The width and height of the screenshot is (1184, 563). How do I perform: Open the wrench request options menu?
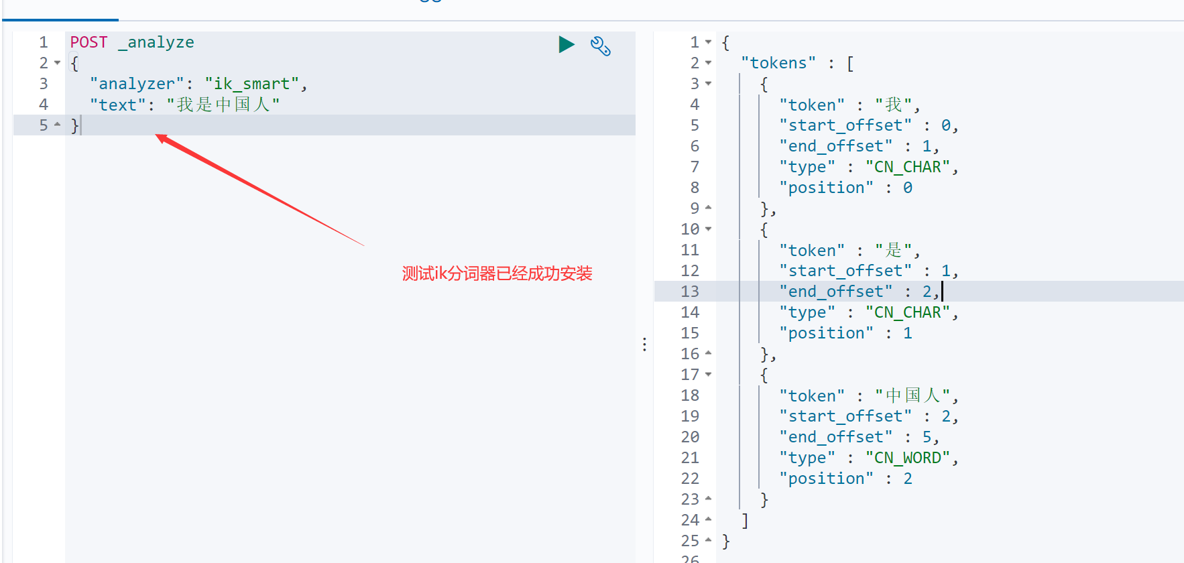click(x=600, y=46)
